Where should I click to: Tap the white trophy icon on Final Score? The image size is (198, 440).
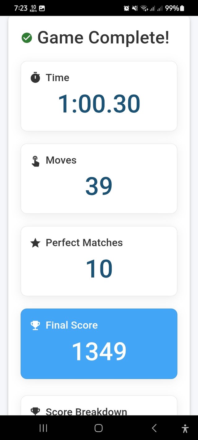coord(35,325)
